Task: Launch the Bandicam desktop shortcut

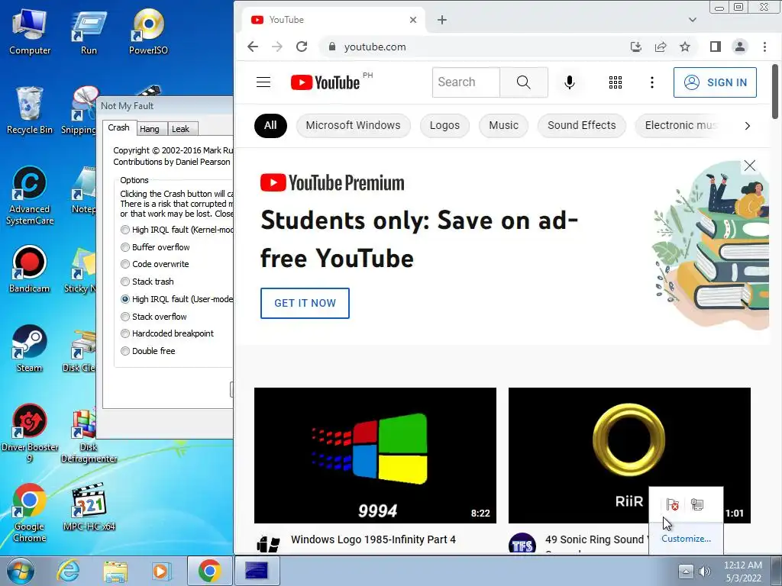Action: pyautogui.click(x=30, y=269)
